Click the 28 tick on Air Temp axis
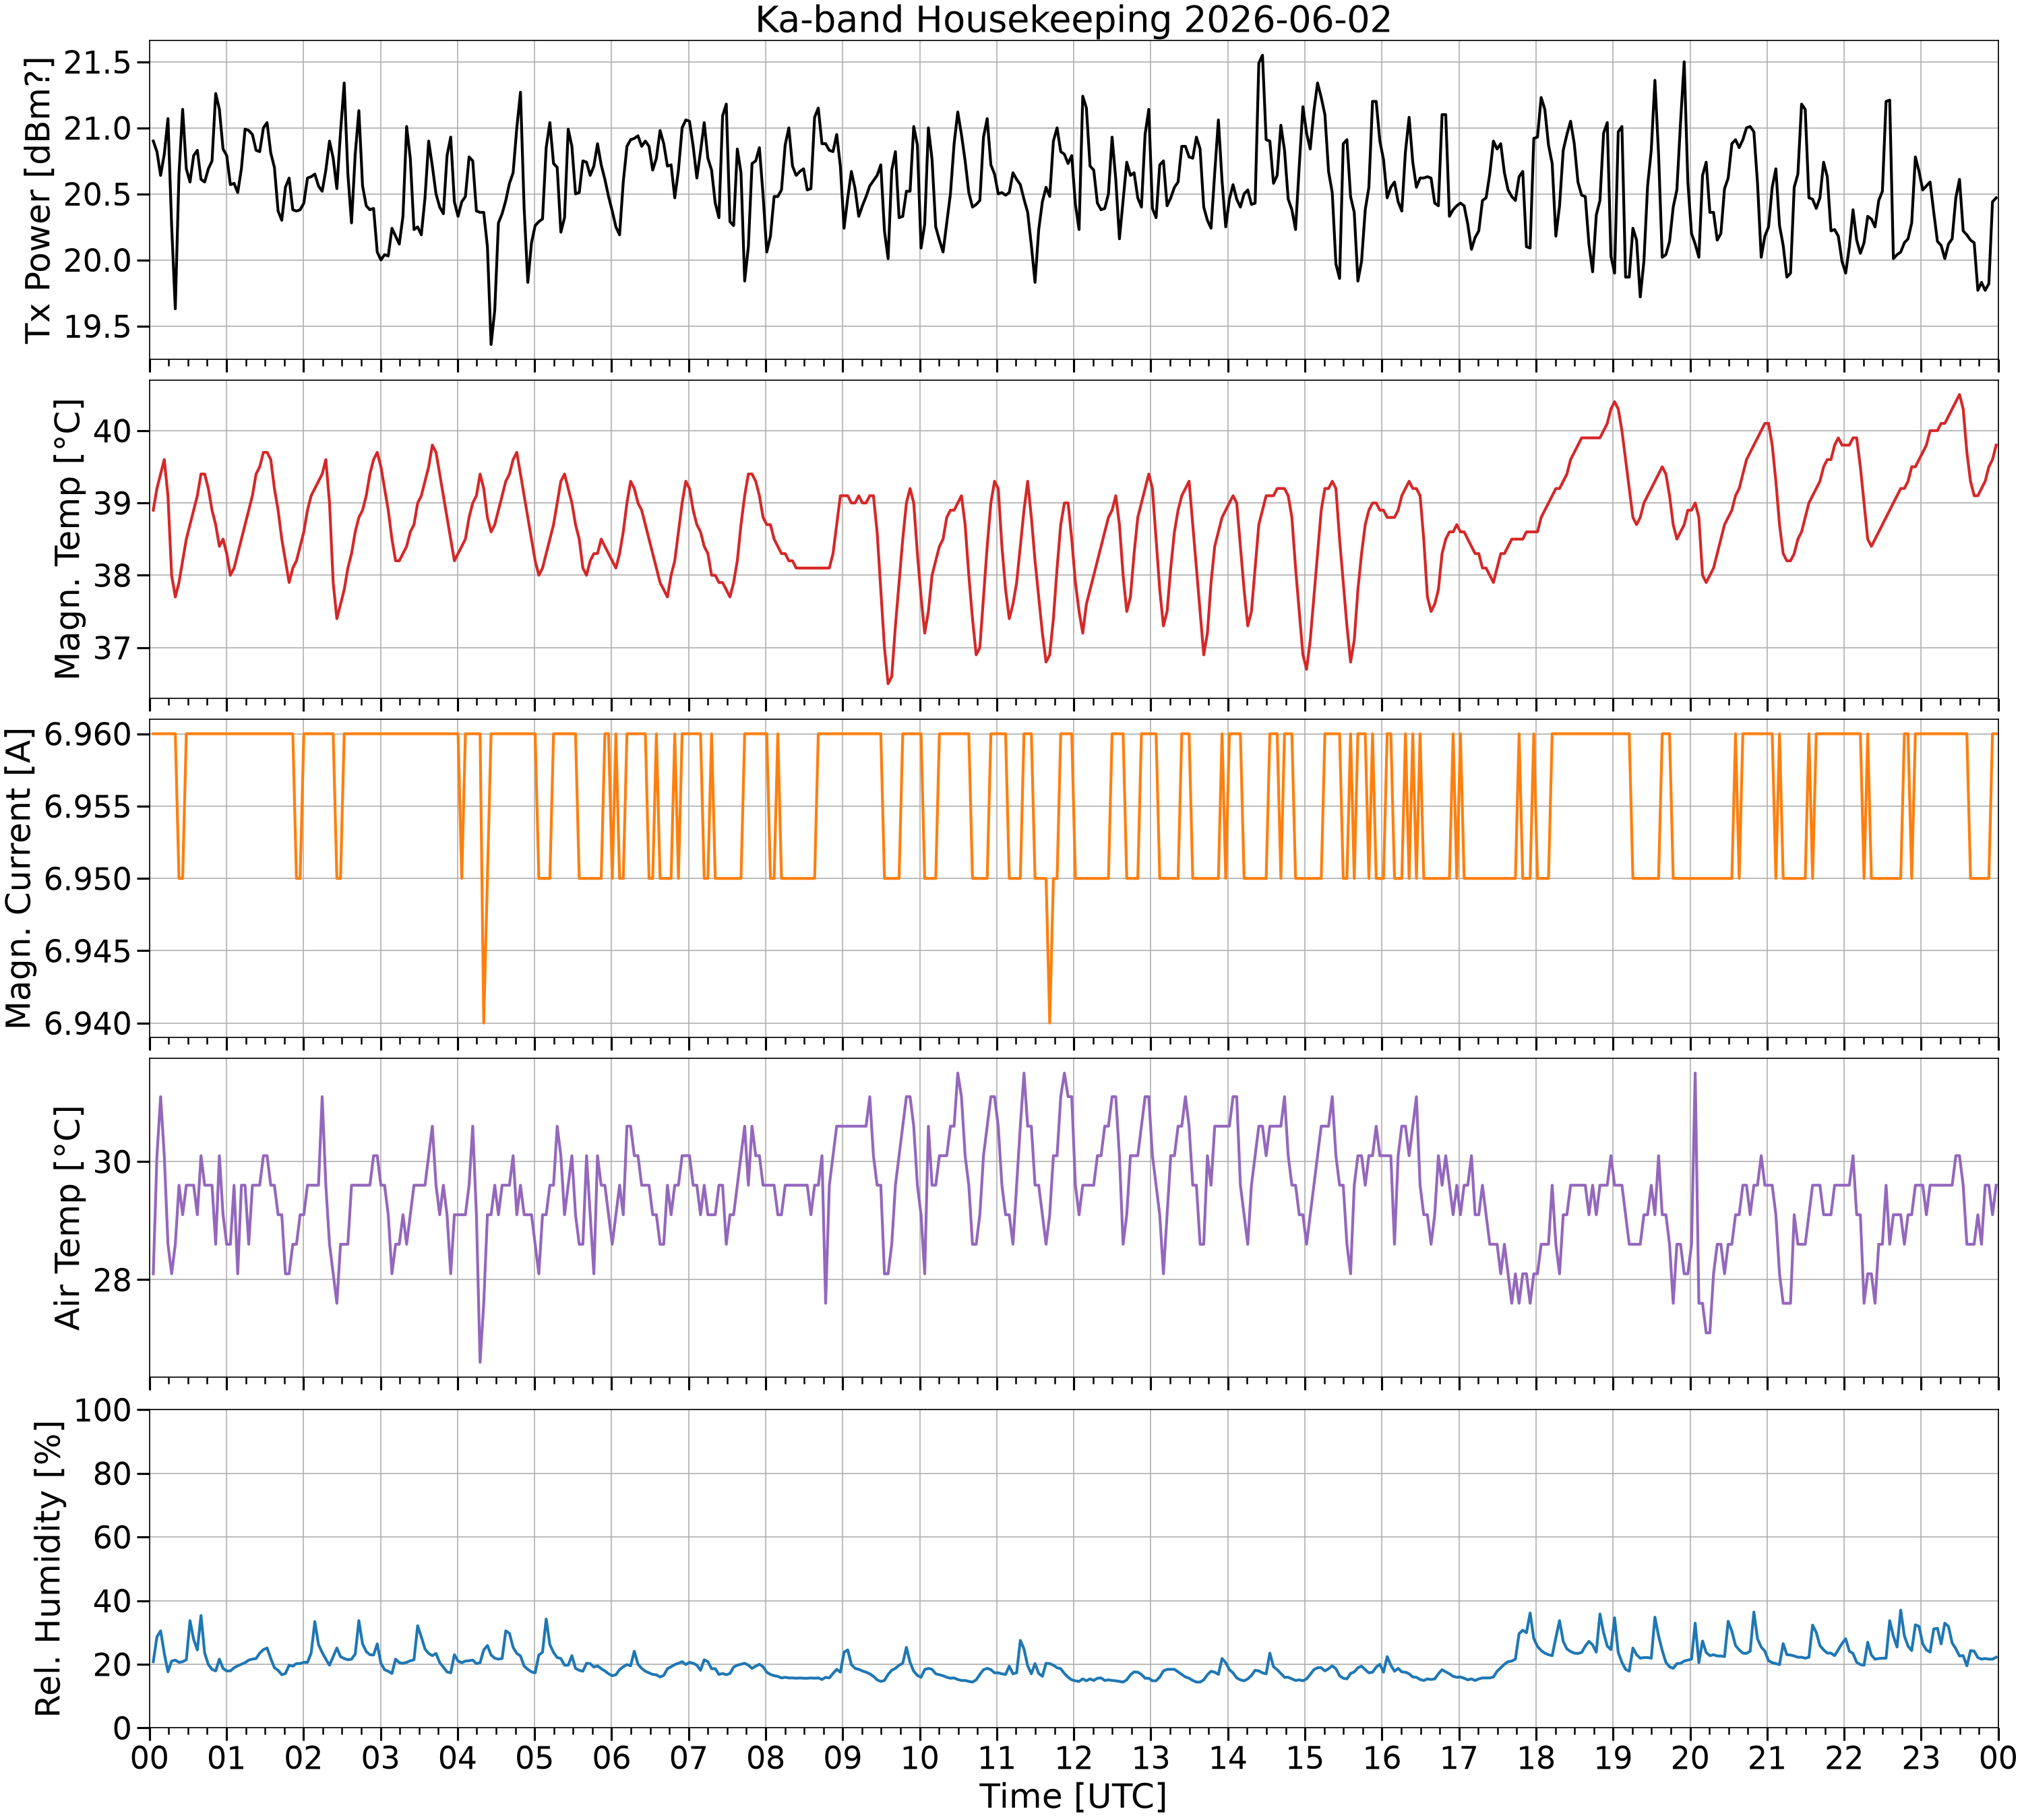The image size is (2022, 1820). tap(113, 1280)
